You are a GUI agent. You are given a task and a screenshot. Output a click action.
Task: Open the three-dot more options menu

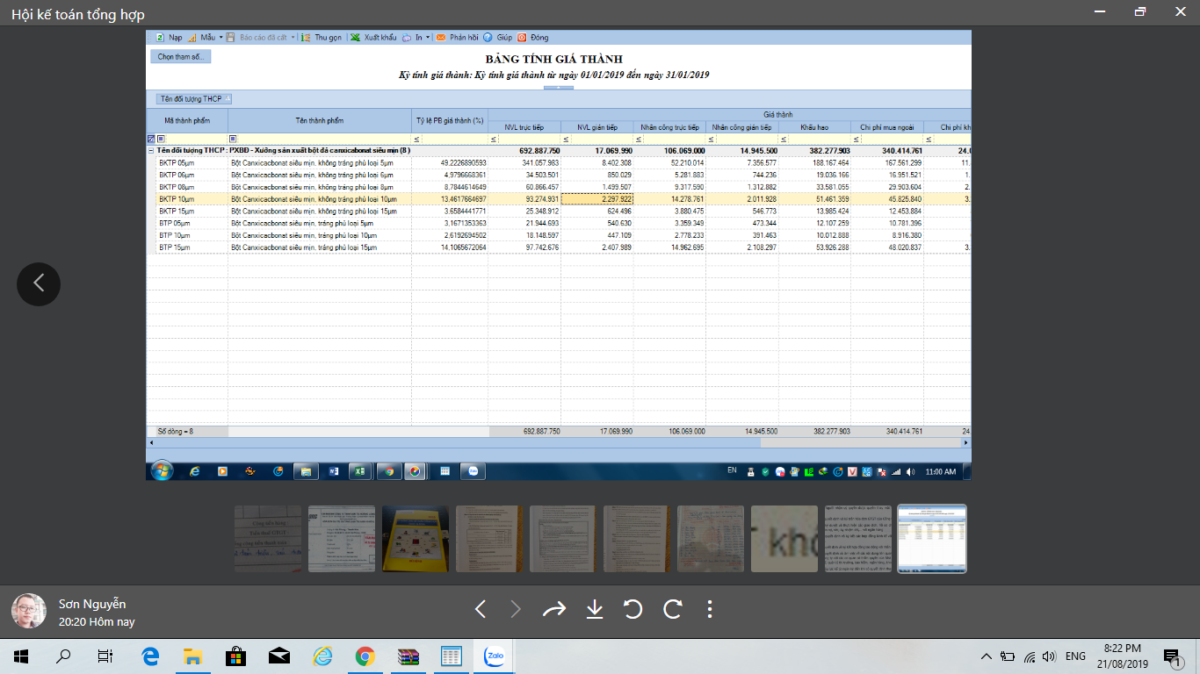[x=710, y=609]
